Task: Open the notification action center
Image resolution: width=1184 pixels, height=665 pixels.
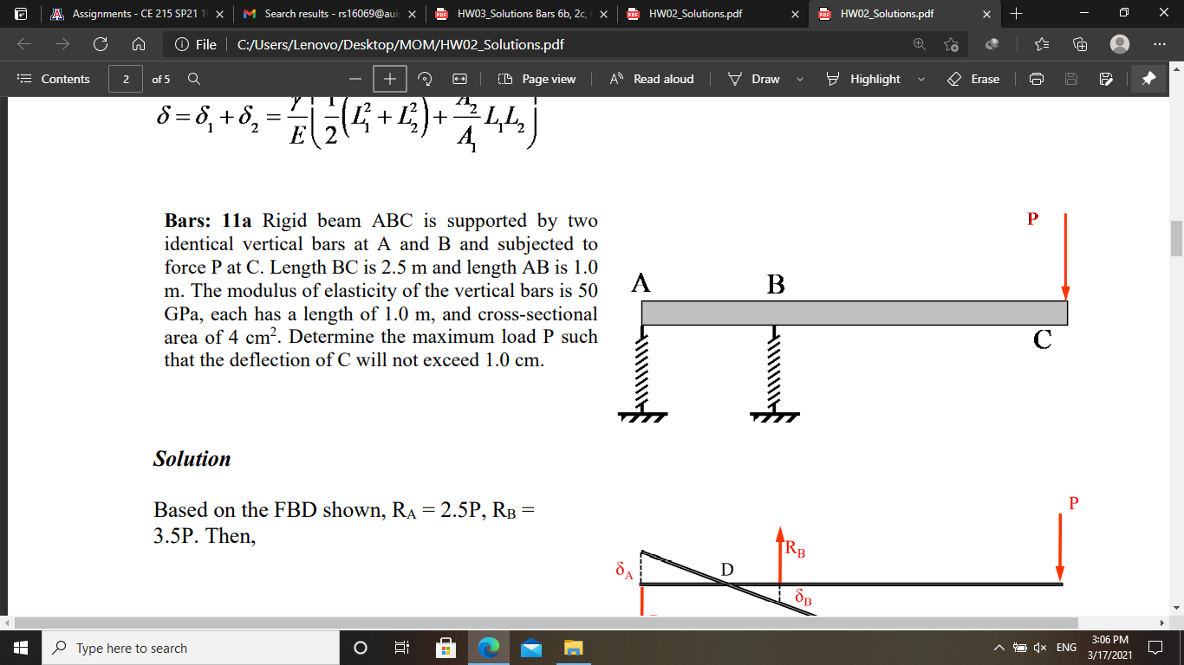Action: [x=1155, y=648]
